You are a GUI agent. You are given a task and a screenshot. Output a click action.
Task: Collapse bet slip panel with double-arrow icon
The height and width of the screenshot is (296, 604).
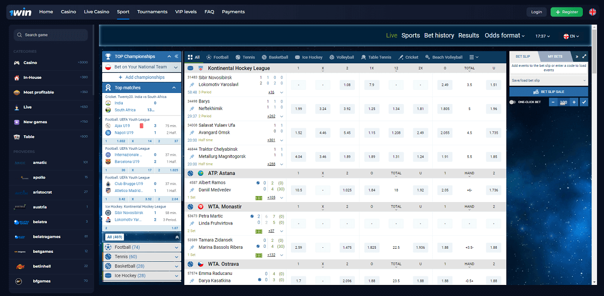[x=577, y=57]
